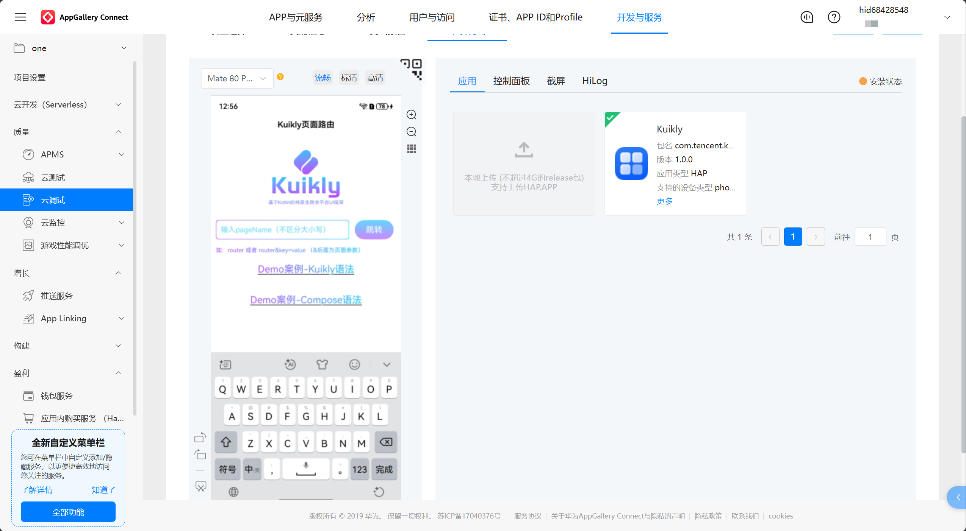Switch to the HiLog tab
This screenshot has width=966, height=531.
594,81
